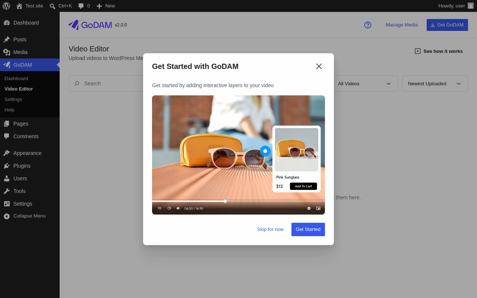Go to Dashboard in sidebar
The width and height of the screenshot is (477, 298).
tap(30, 23)
